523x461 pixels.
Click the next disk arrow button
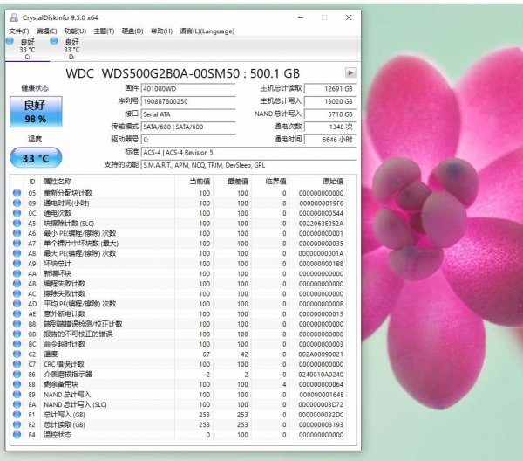point(350,72)
